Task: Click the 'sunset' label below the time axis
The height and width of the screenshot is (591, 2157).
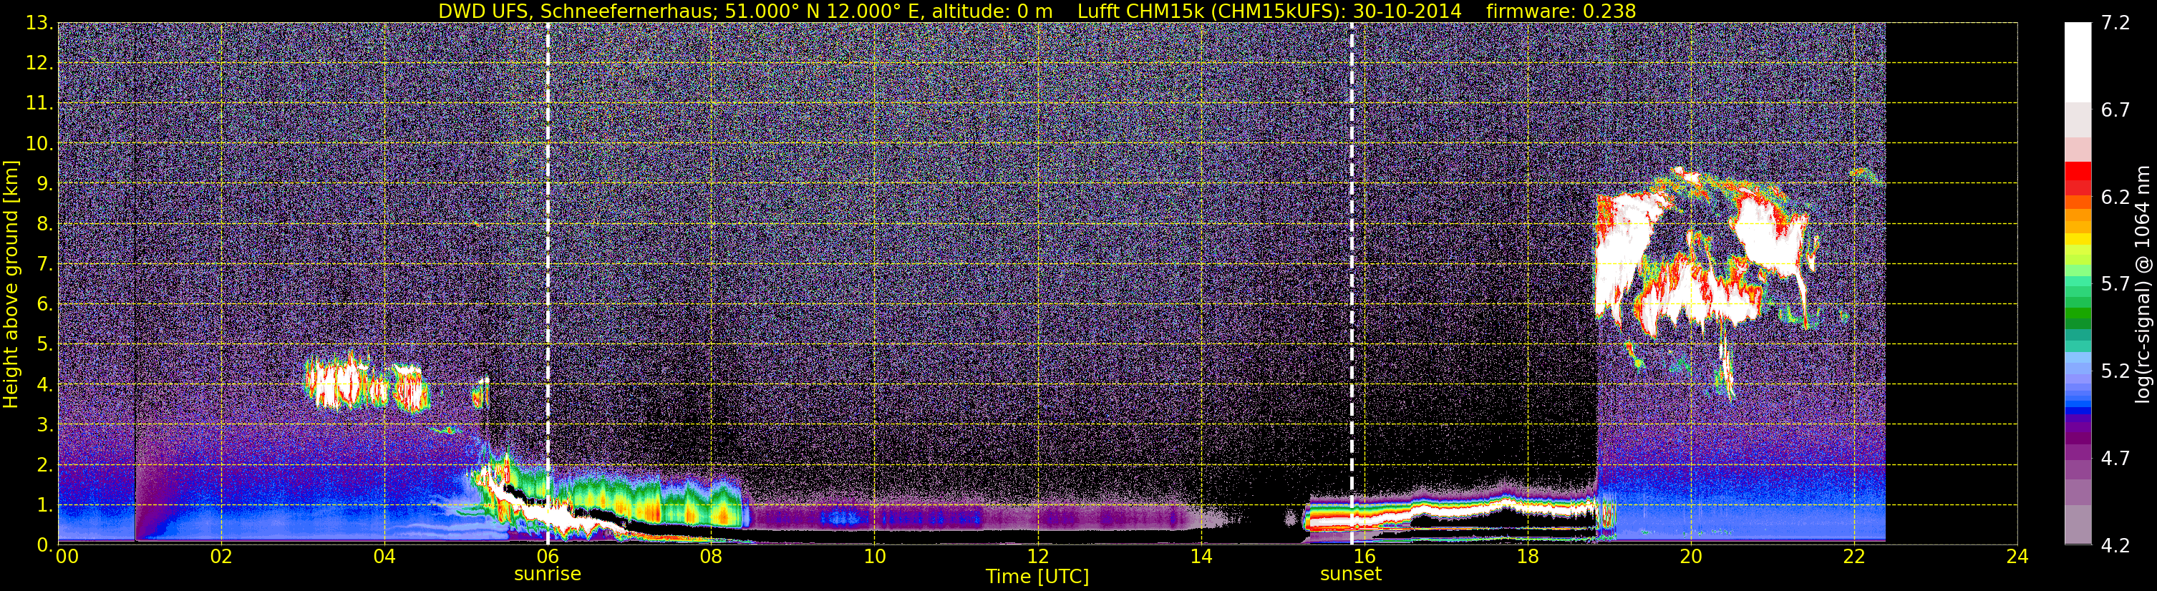Action: 1351,575
